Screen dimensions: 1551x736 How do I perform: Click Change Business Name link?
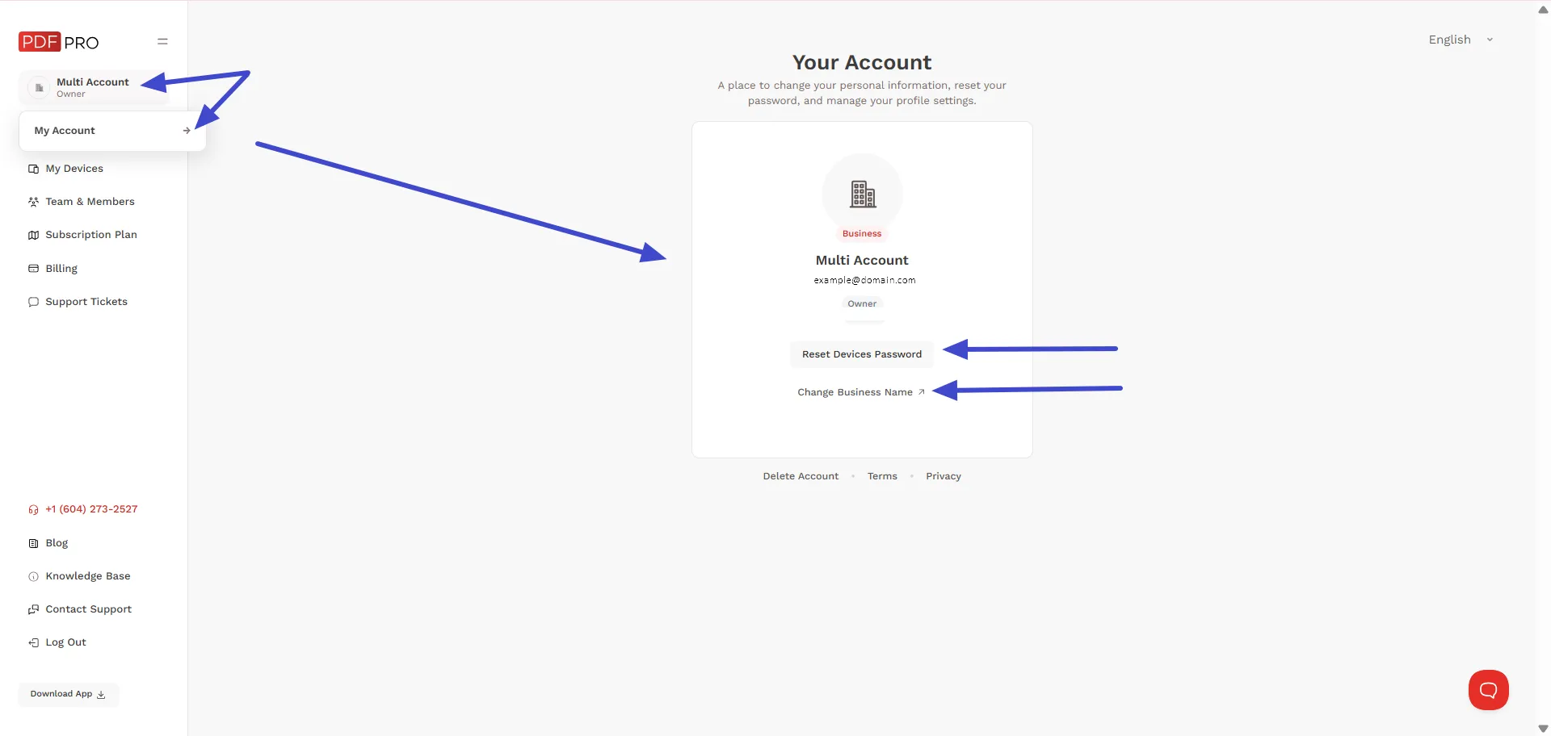coord(861,392)
